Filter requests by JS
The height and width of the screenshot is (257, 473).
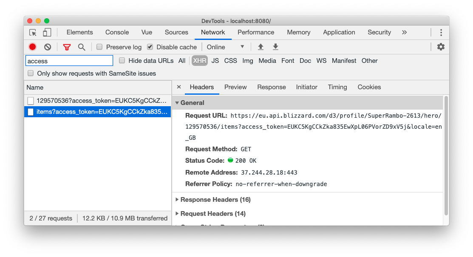(215, 61)
